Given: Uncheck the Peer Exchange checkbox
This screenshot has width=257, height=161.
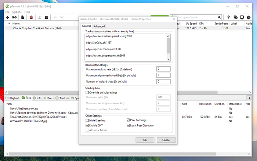Looking at the screenshot, I should (128, 120).
